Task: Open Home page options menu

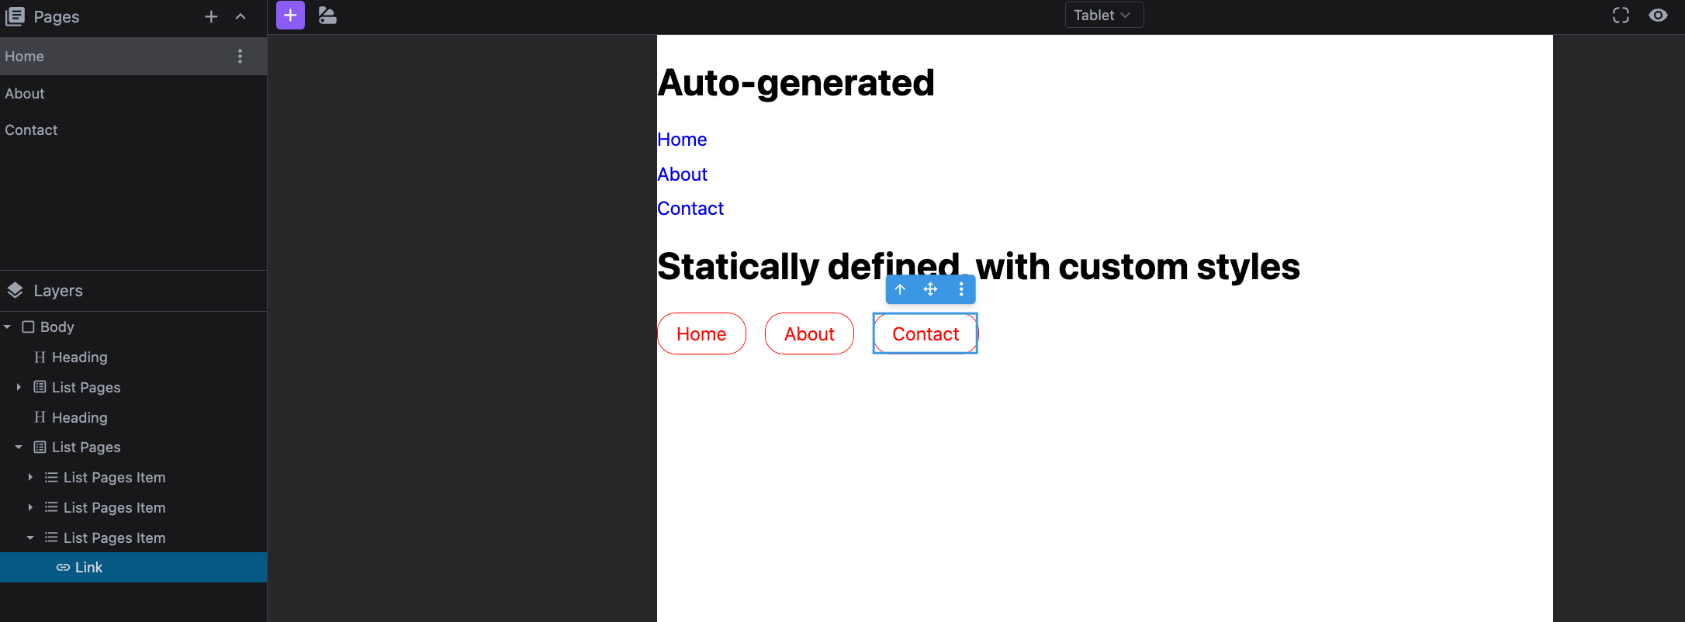Action: 240,56
